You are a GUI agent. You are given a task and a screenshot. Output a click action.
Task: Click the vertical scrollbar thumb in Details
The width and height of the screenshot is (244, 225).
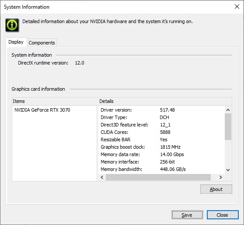(x=228, y=126)
